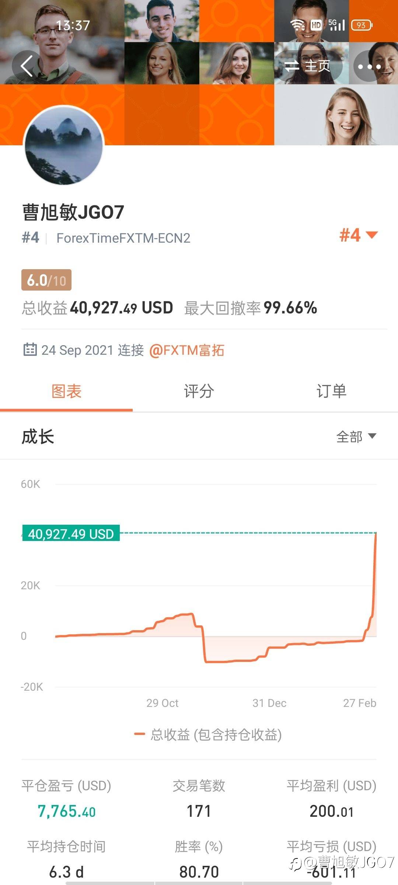The width and height of the screenshot is (398, 885).
Task: Select the 图表 tab
Action: pyautogui.click(x=66, y=391)
